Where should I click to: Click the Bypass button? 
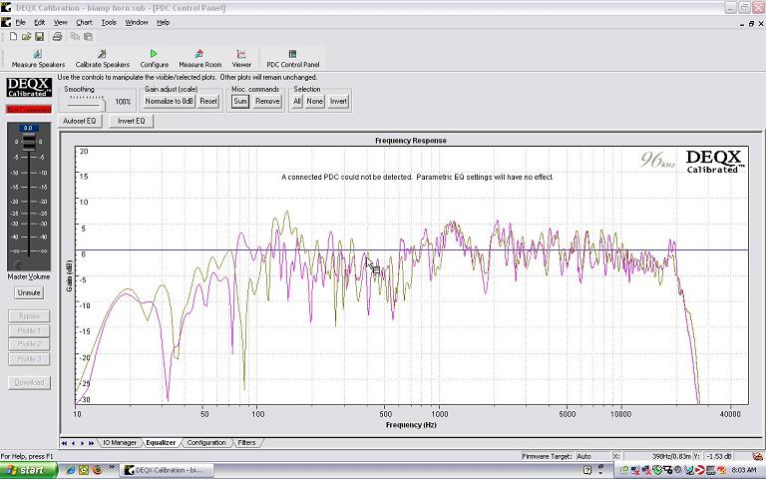tap(29, 316)
